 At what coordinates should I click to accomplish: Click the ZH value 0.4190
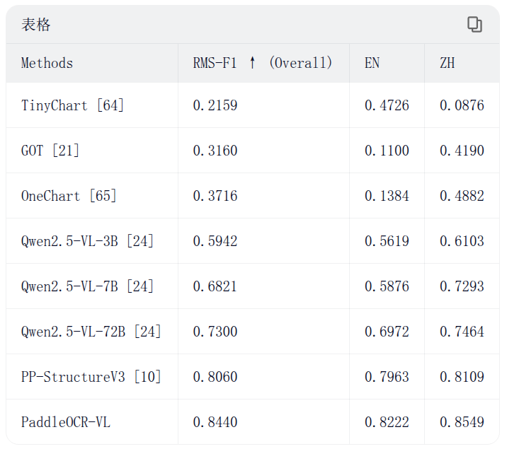(x=462, y=151)
